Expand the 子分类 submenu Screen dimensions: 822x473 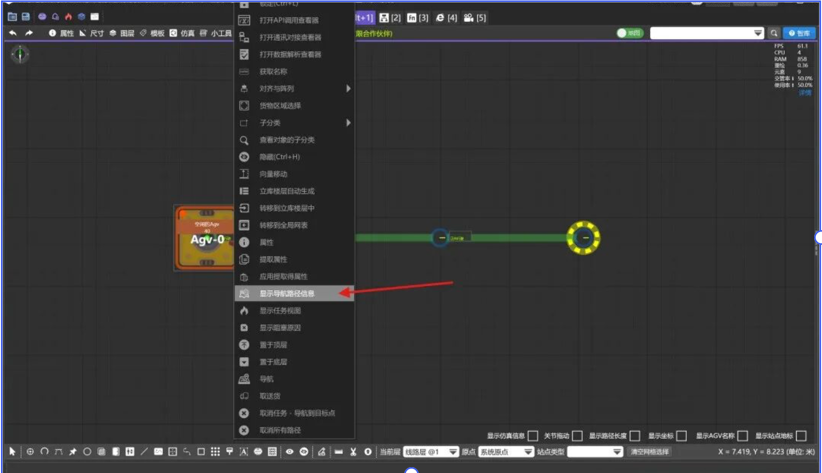[295, 123]
